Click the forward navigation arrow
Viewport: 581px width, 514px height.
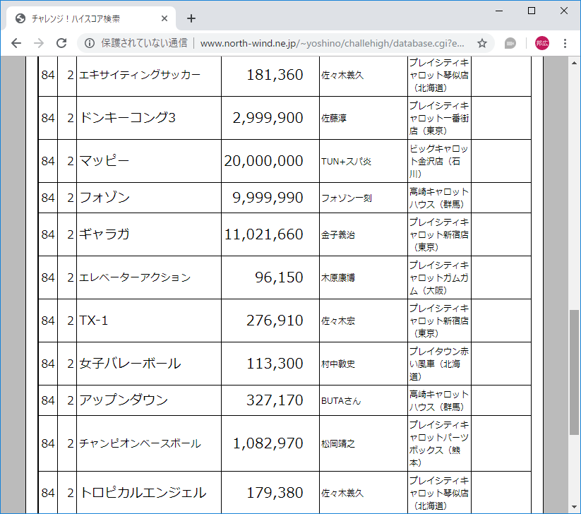click(x=39, y=43)
